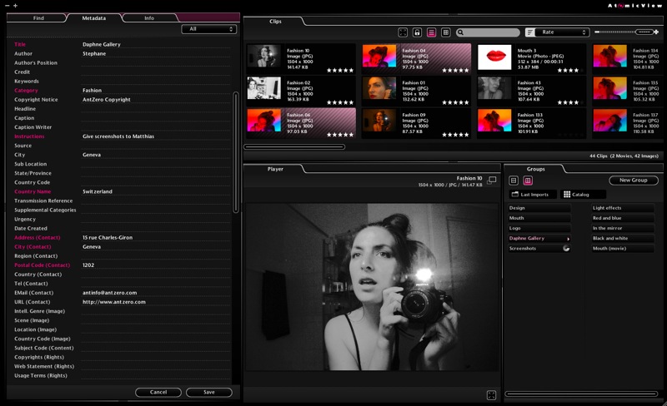Toggle sort order icon beside Rate
Image resolution: width=667 pixels, height=406 pixels.
pyautogui.click(x=530, y=32)
